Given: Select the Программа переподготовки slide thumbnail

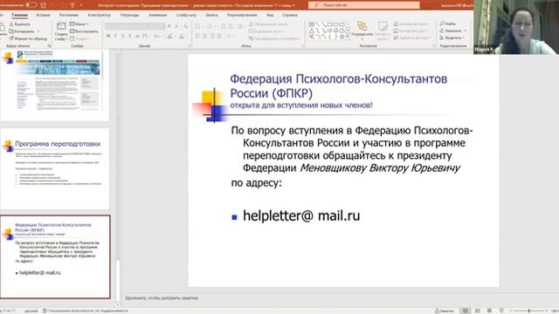Looking at the screenshot, I should (55, 168).
